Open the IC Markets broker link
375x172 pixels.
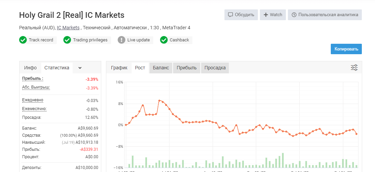[68, 28]
